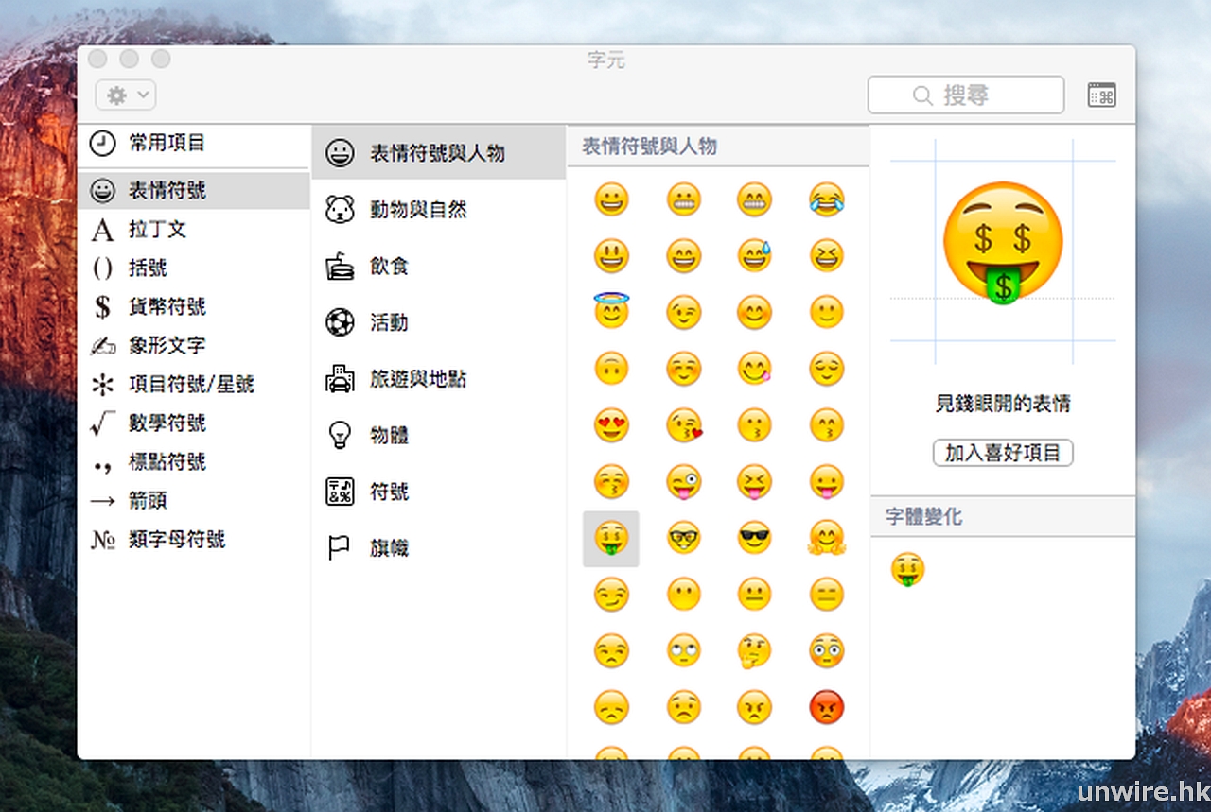Toggle the compact character viewer icon
This screenshot has width=1211, height=812.
[1101, 95]
